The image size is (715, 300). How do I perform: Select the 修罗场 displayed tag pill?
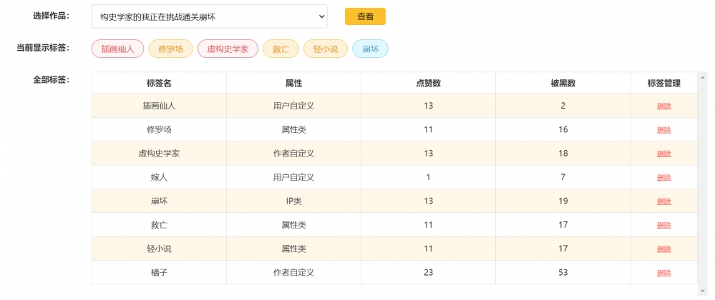click(170, 49)
